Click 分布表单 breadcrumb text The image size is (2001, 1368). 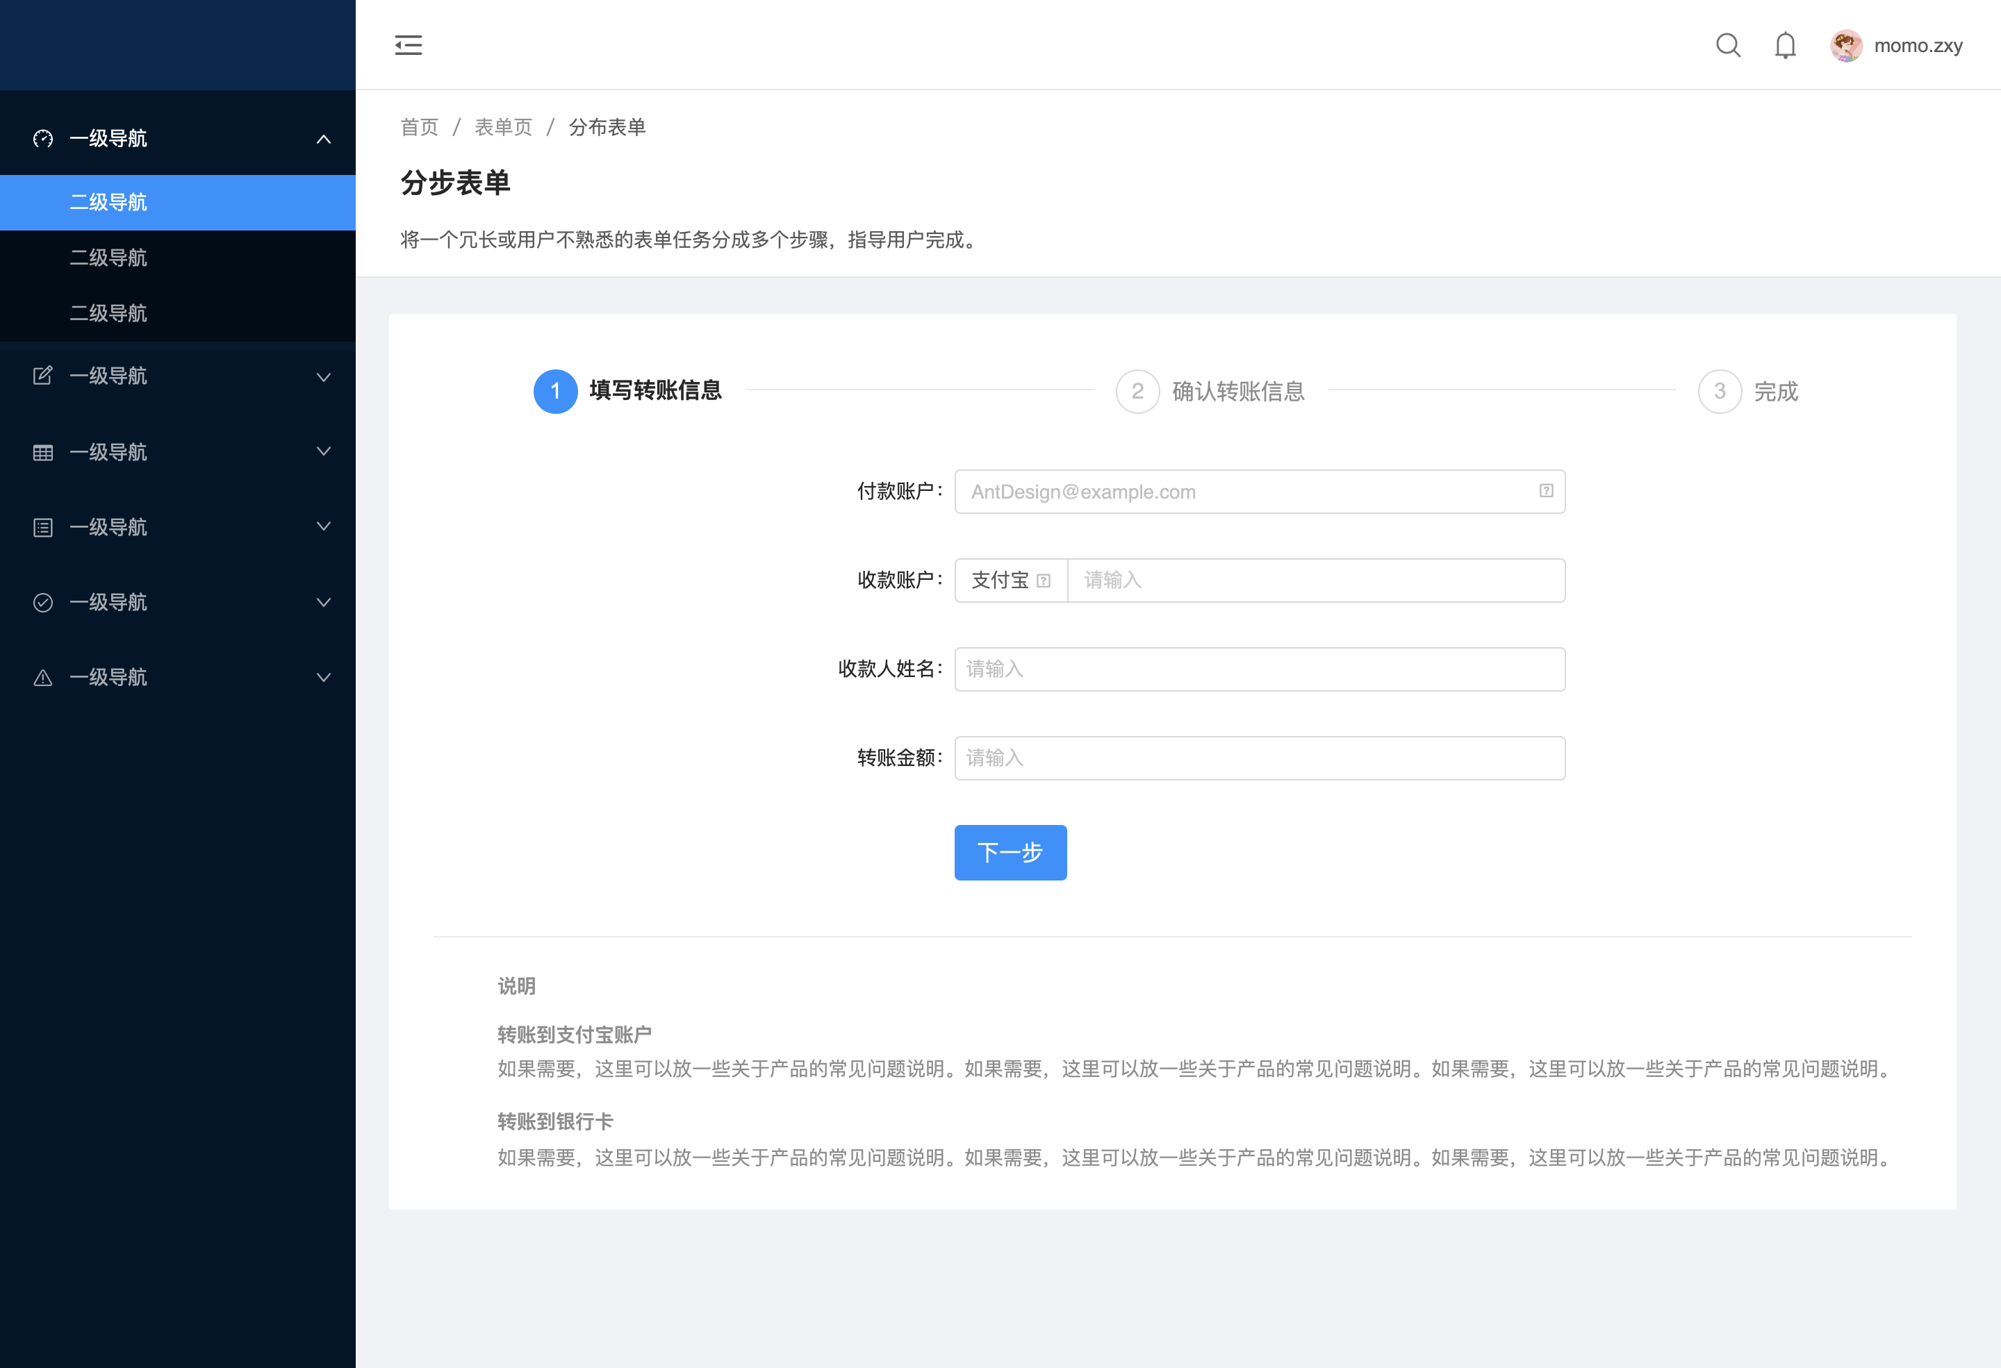[x=607, y=127]
